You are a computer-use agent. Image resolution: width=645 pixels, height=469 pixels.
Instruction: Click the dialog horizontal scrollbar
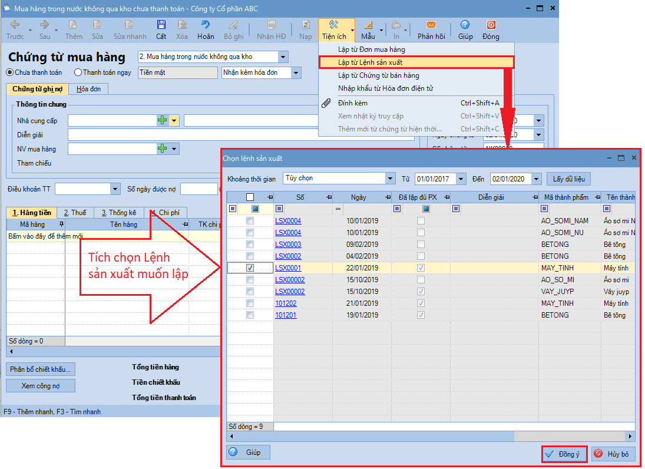430,437
